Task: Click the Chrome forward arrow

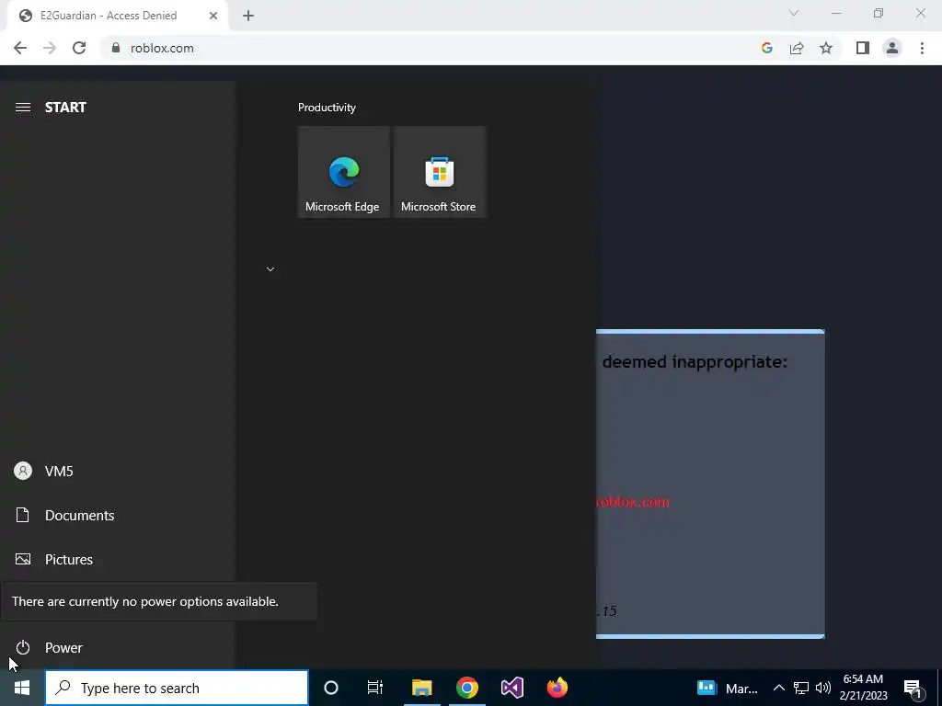Action: (50, 48)
